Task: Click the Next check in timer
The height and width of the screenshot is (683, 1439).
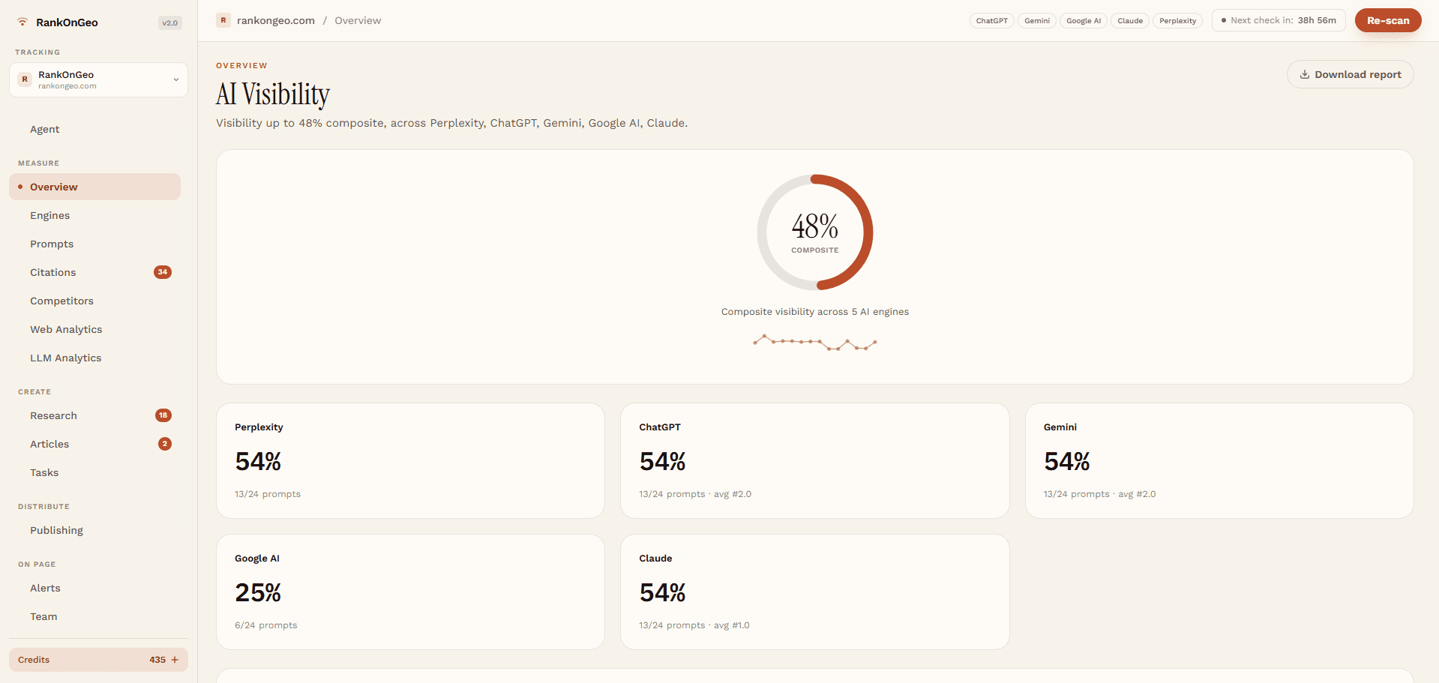Action: [1279, 20]
